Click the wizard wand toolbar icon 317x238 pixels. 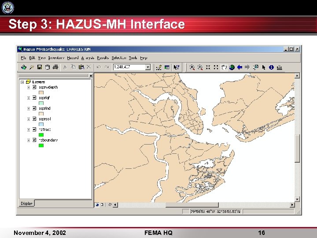(32, 67)
